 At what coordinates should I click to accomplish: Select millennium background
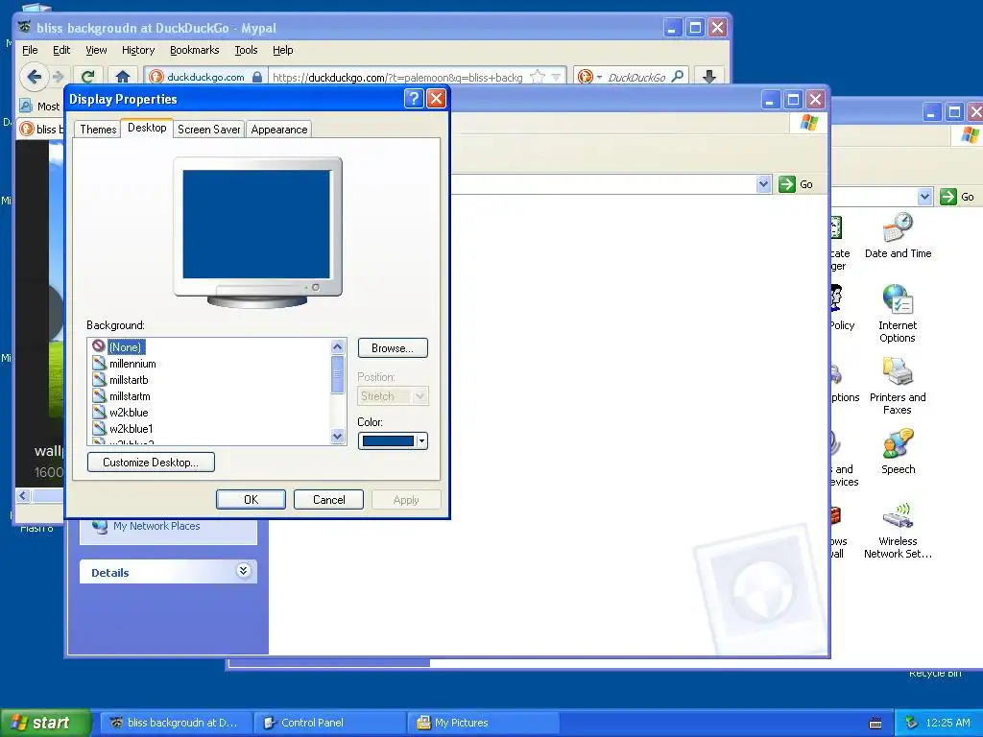pyautogui.click(x=132, y=364)
